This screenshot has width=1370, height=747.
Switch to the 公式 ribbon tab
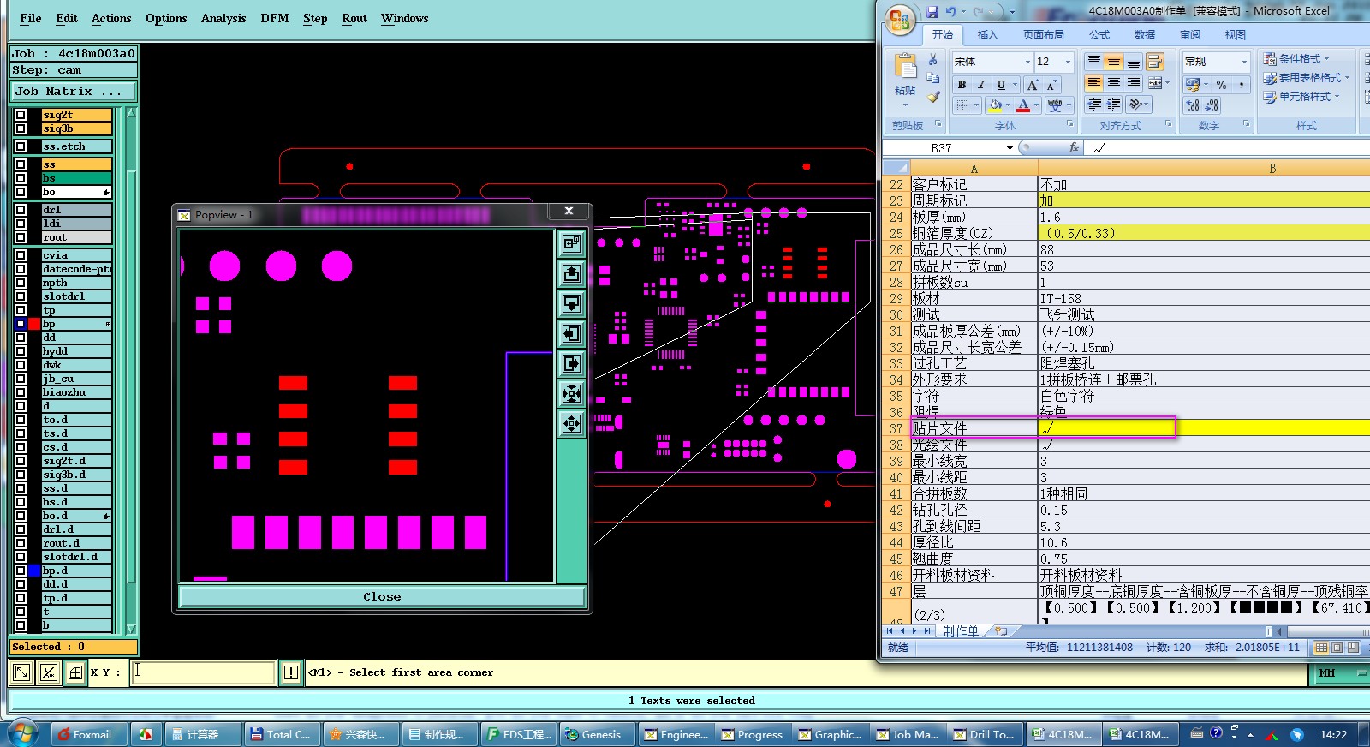pyautogui.click(x=1099, y=35)
